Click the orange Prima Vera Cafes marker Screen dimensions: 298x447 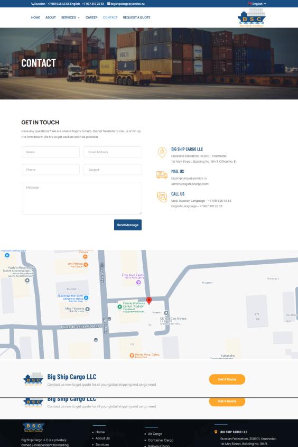(132, 355)
